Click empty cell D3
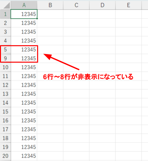The height and width of the screenshot is (161, 148). coord(102,32)
